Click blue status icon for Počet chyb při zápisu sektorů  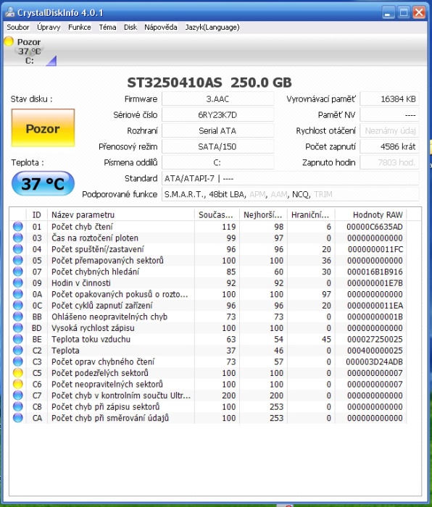pyautogui.click(x=18, y=406)
